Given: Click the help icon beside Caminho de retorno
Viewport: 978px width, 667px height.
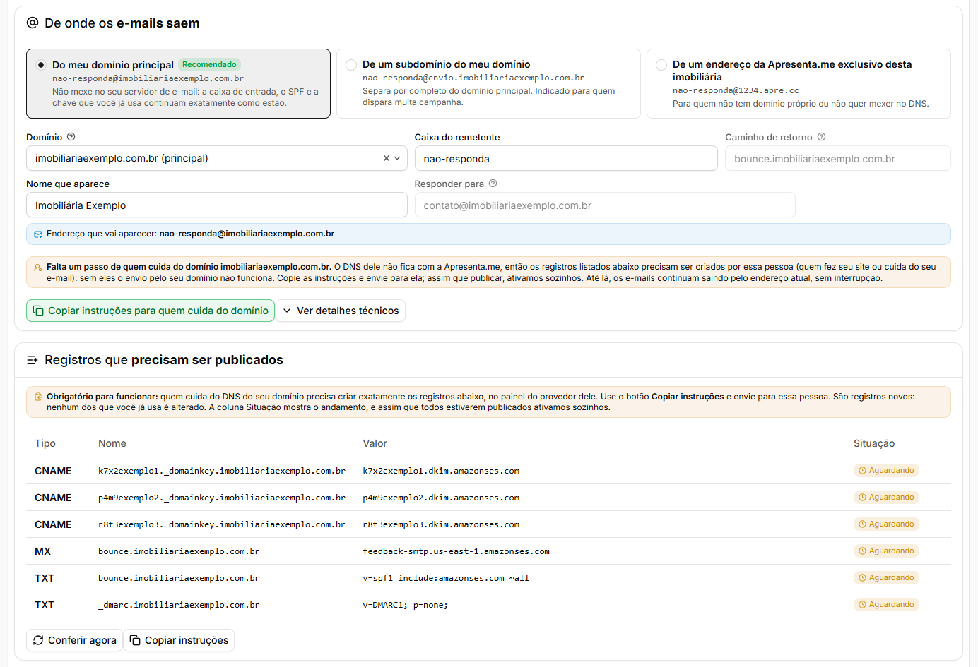Looking at the screenshot, I should tap(821, 137).
